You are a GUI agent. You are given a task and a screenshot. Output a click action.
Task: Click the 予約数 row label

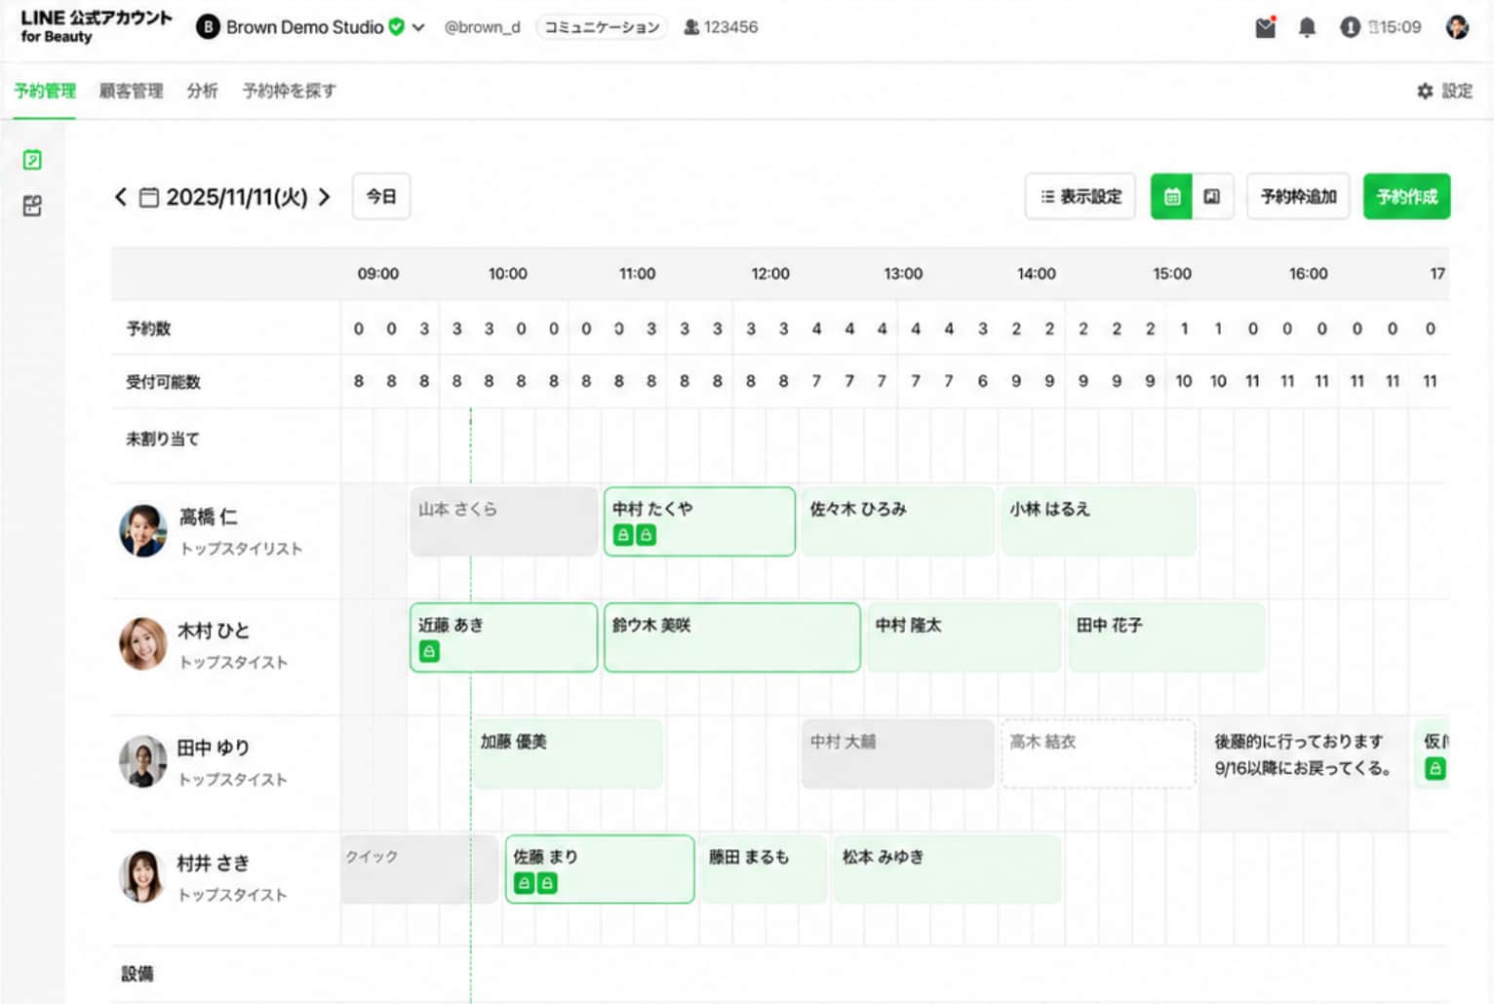(148, 329)
